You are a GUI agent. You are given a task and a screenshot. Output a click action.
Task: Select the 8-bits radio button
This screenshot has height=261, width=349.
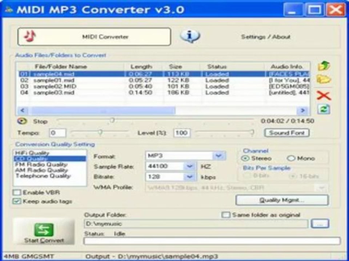pos(246,176)
